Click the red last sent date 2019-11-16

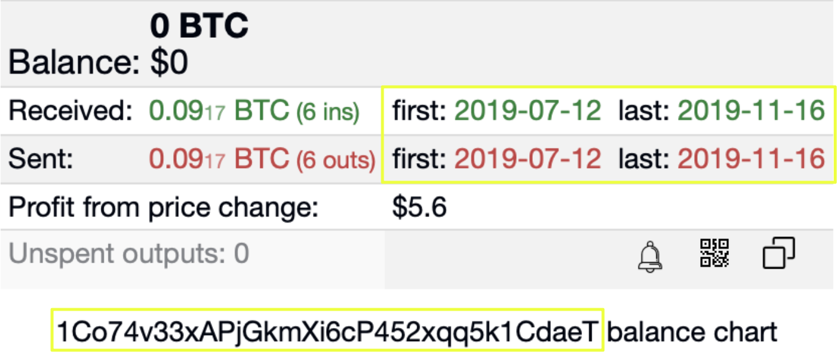click(751, 159)
